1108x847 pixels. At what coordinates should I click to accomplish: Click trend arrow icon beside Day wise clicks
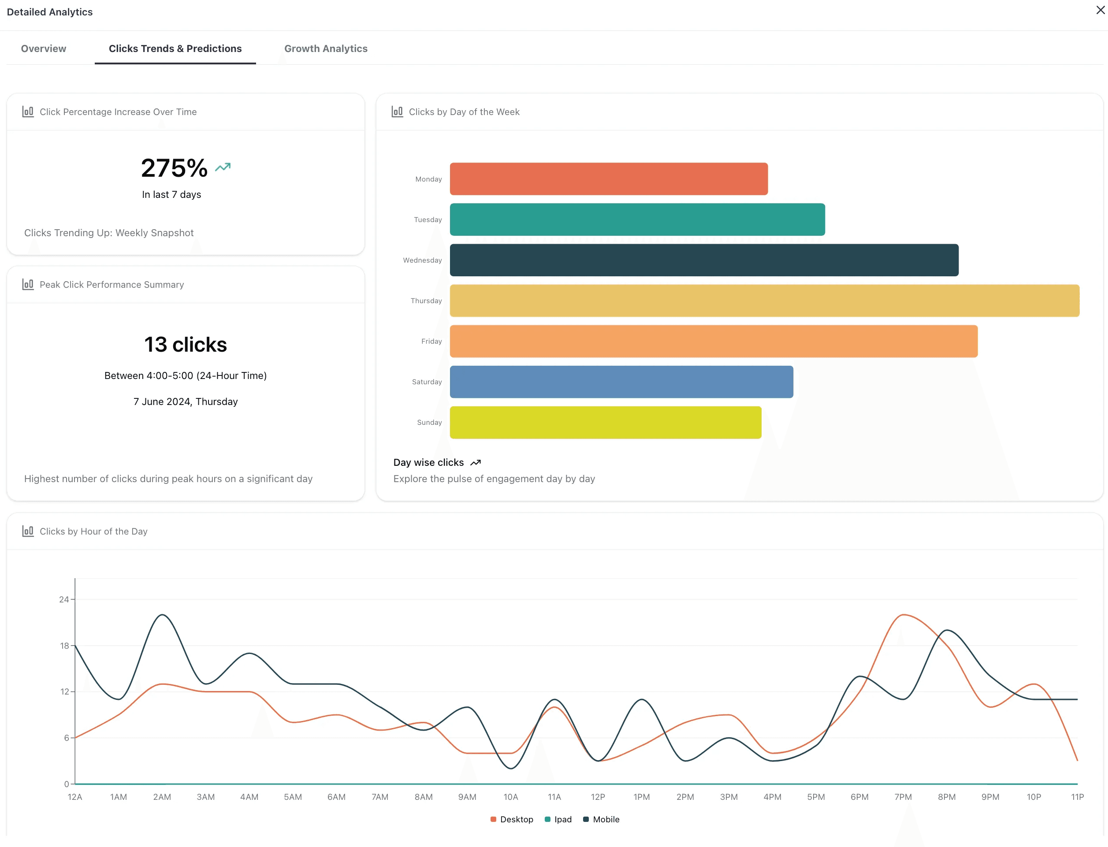[476, 462]
